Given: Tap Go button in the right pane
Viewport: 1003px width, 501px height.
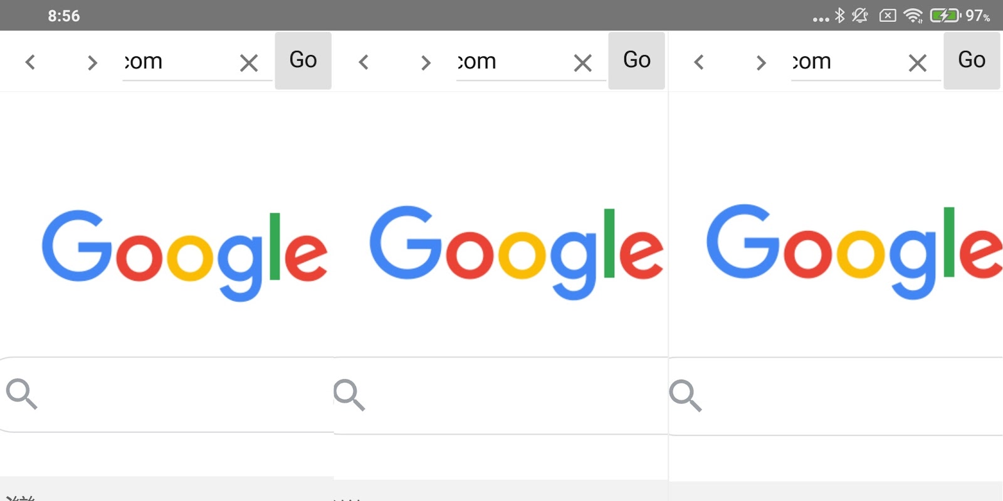Looking at the screenshot, I should point(972,60).
